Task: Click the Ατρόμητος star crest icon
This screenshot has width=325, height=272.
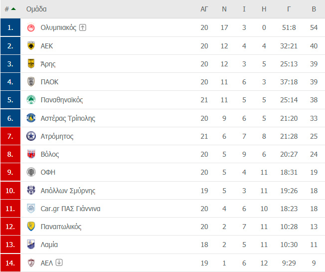Action: [31, 136]
